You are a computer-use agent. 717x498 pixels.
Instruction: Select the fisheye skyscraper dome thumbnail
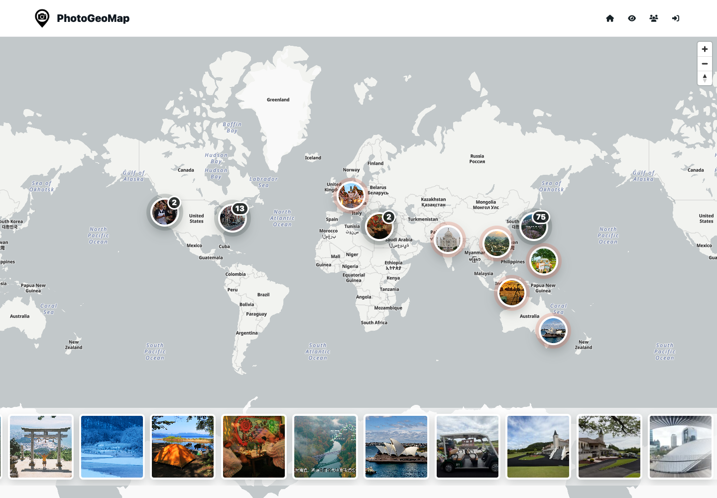point(681,447)
